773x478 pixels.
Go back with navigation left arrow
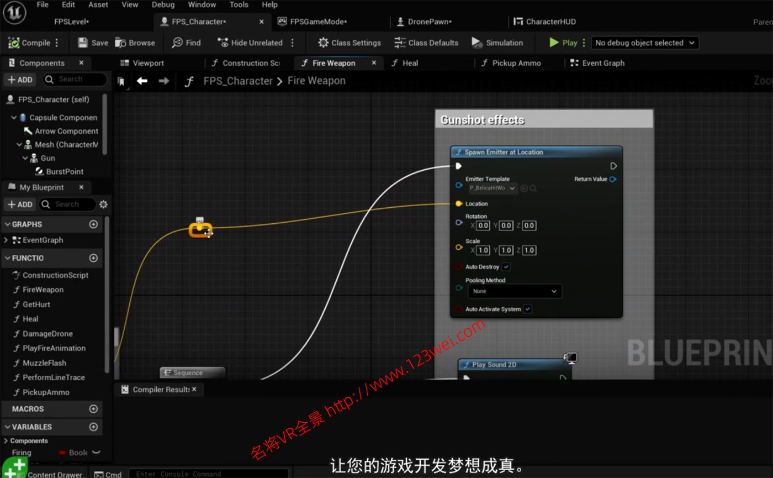[142, 81]
